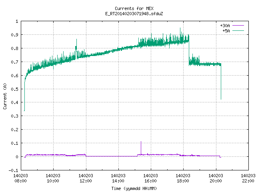Click the +5A final vertical drop after 20:00
The width and height of the screenshot is (256, 192).
221,82
